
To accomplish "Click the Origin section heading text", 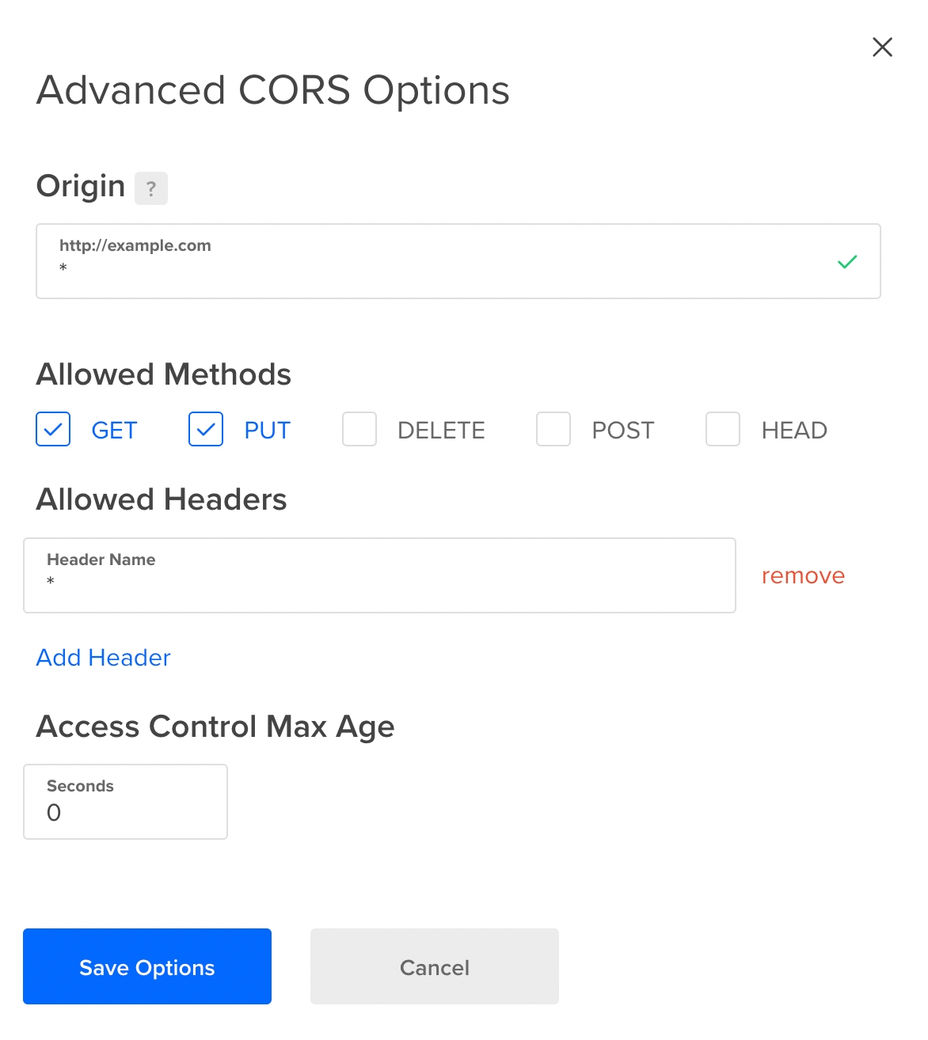I will (81, 186).
